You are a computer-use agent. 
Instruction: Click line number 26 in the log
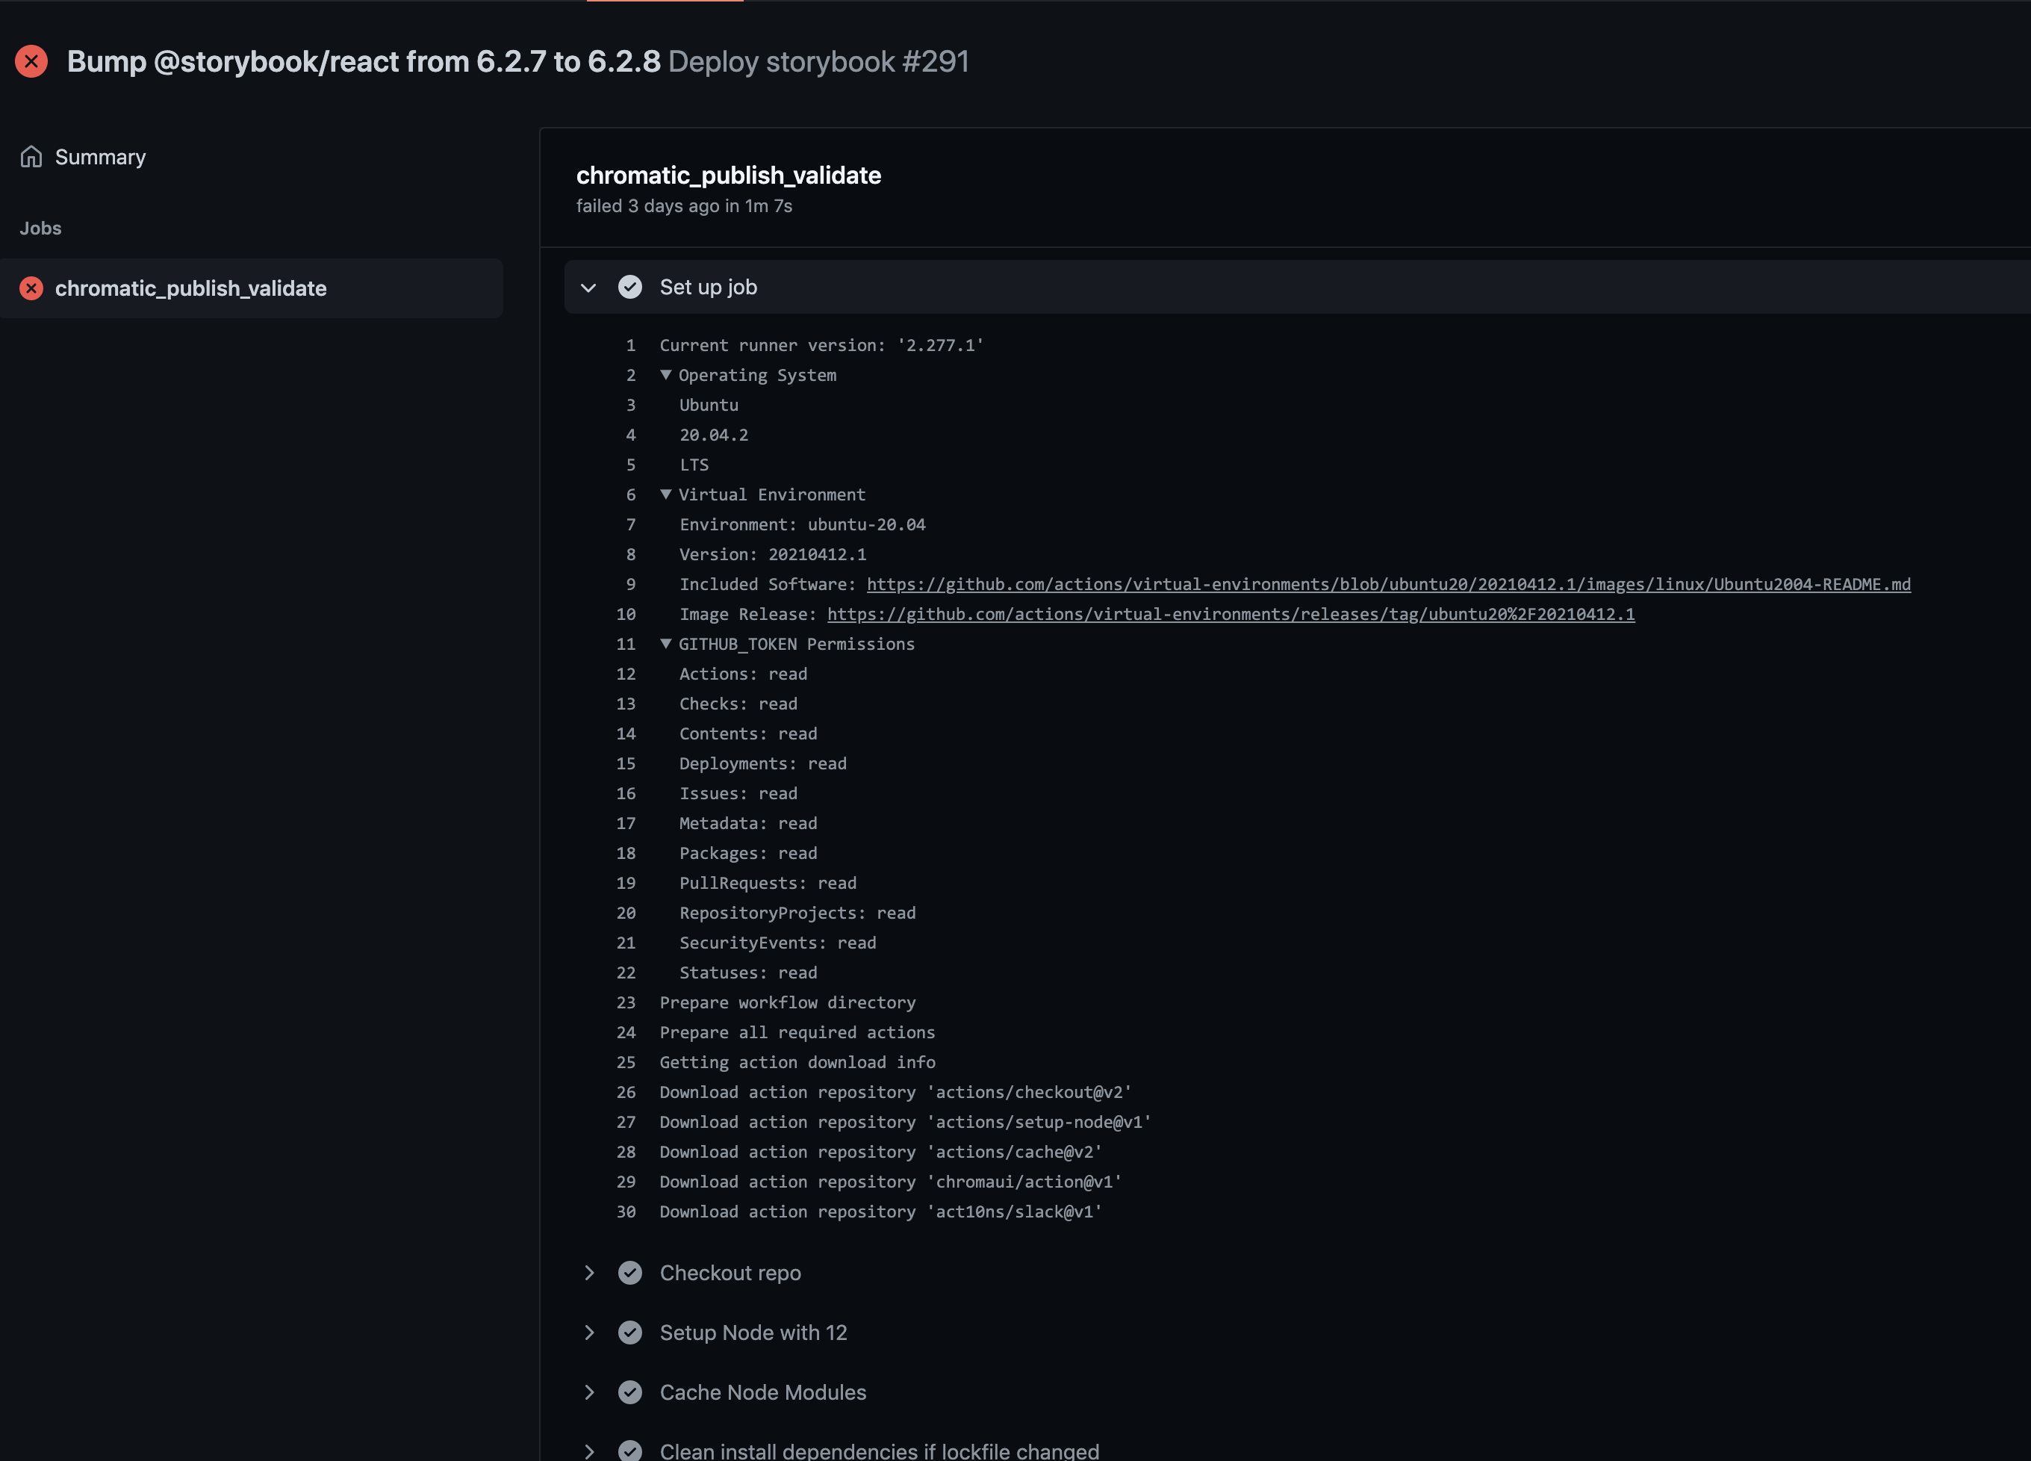tap(626, 1092)
